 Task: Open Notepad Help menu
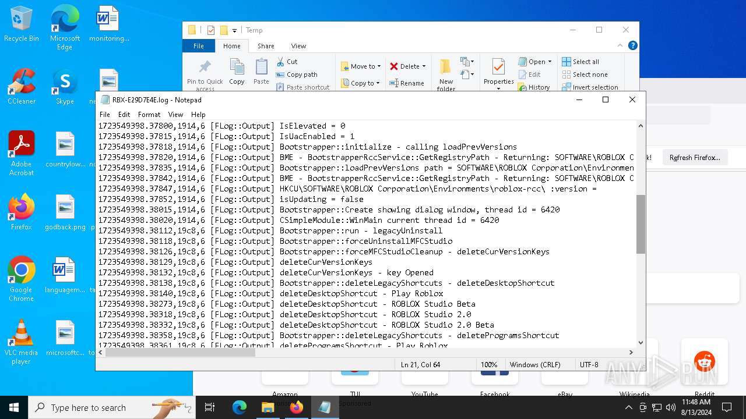(198, 115)
